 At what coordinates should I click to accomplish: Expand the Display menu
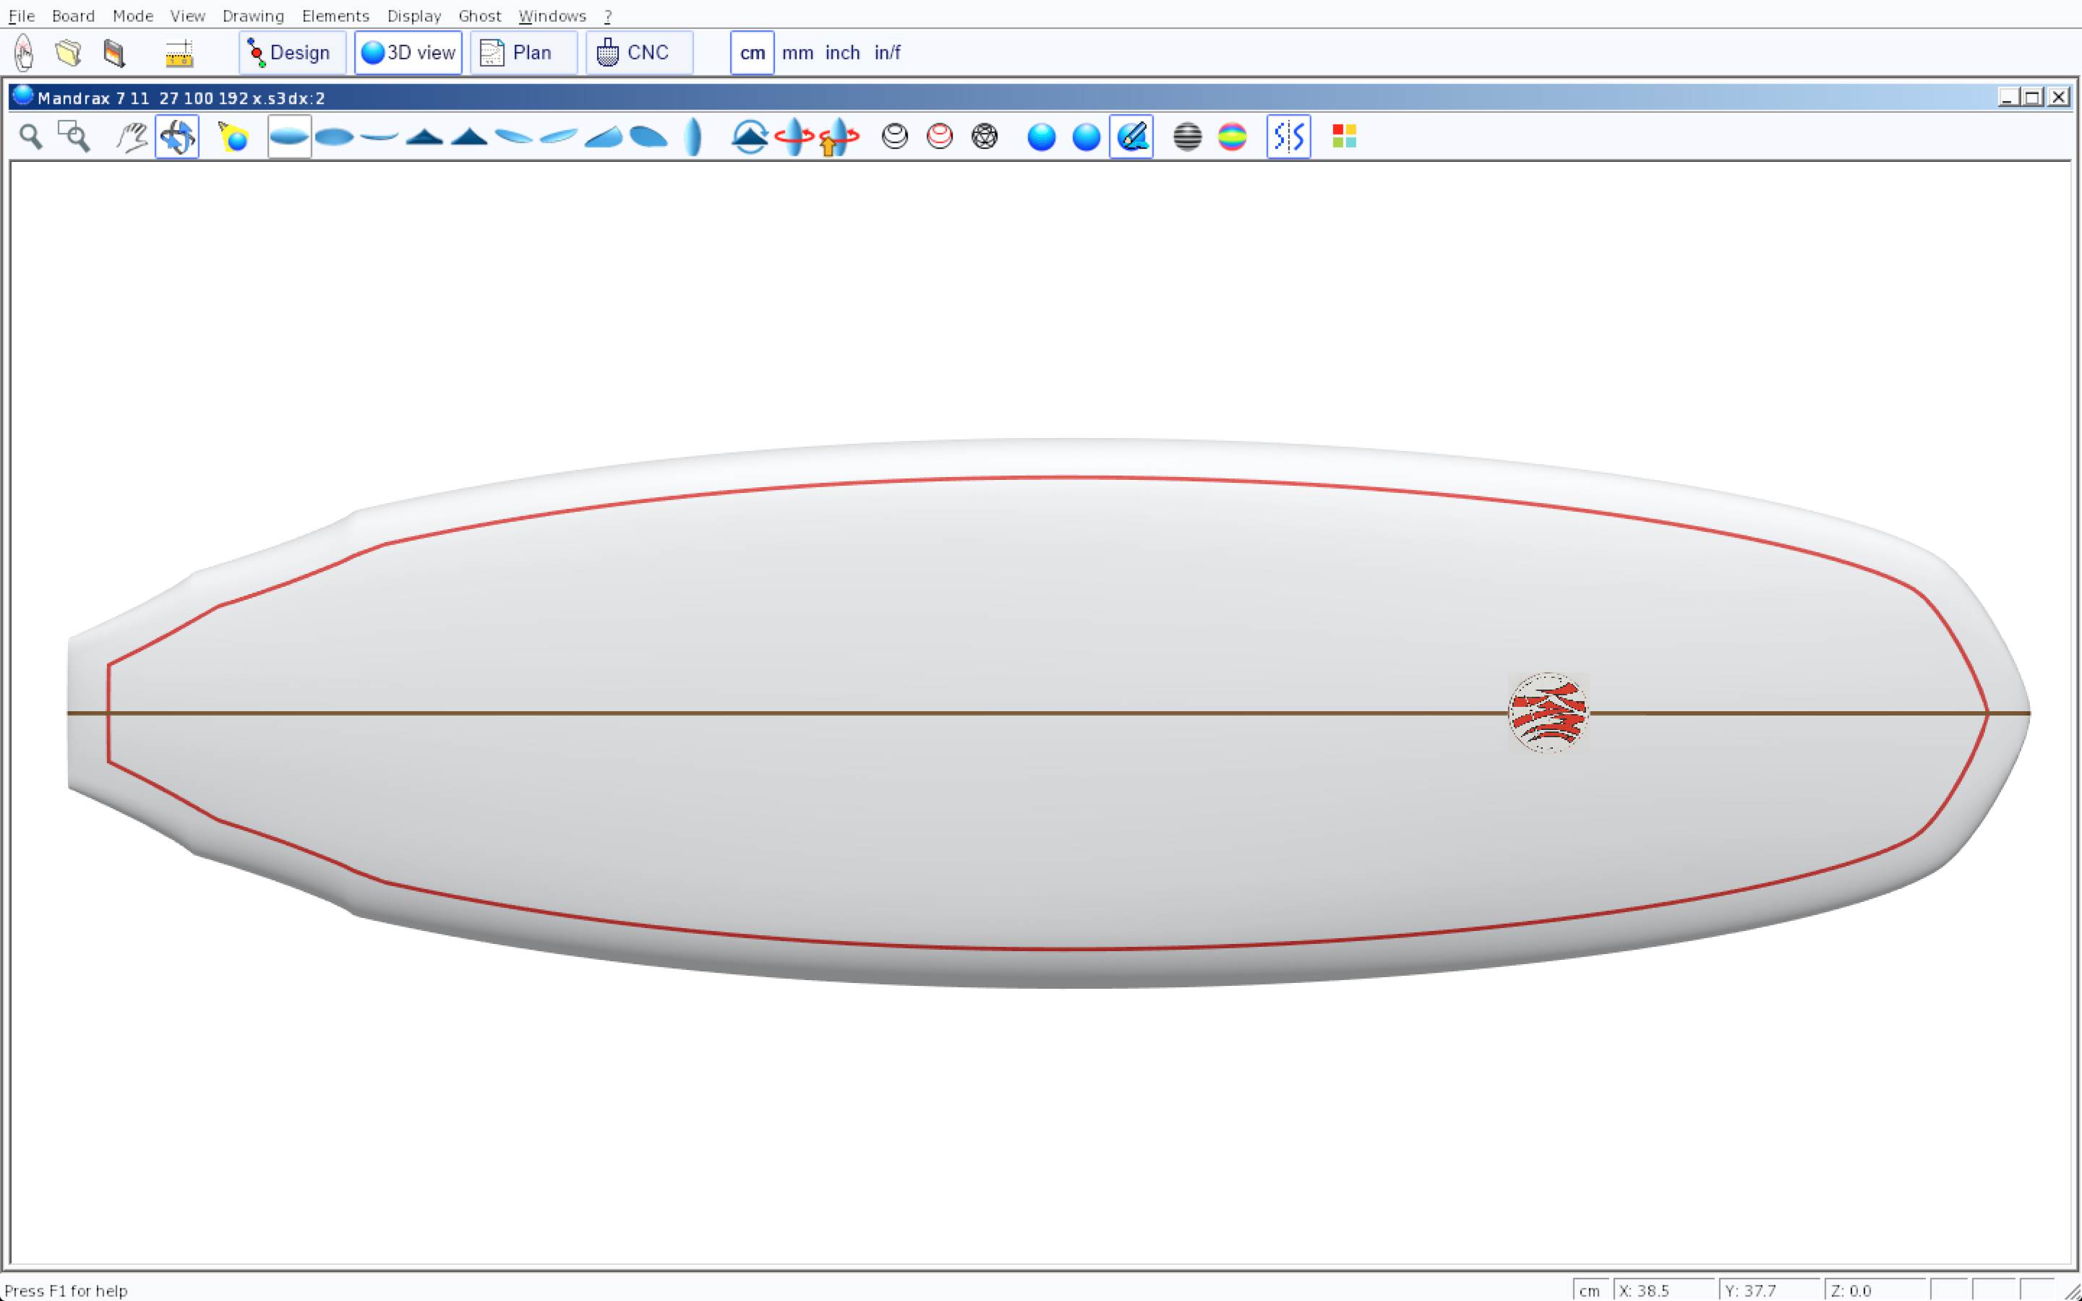pyautogui.click(x=414, y=15)
